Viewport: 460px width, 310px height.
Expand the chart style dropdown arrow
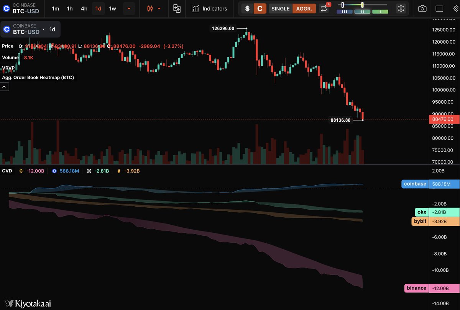click(x=159, y=8)
